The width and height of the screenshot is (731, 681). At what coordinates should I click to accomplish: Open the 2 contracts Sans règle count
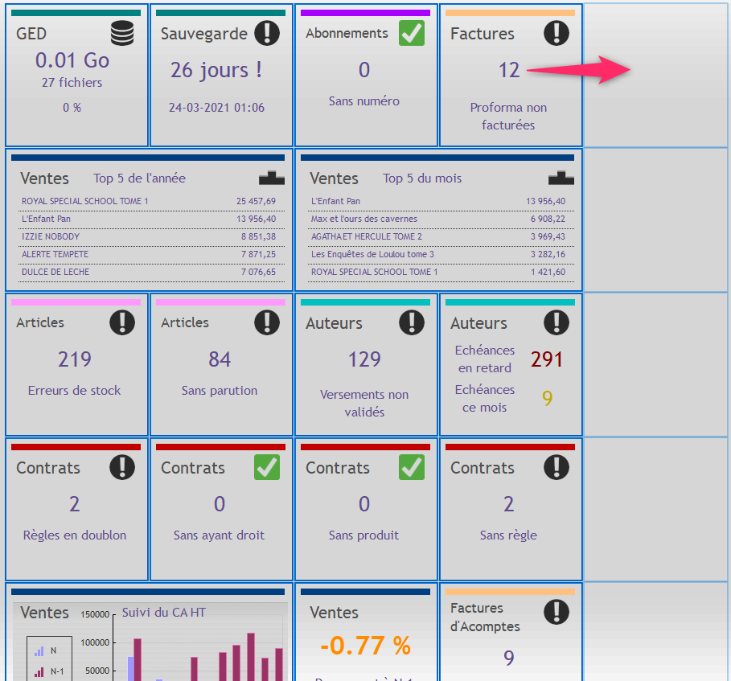(508, 504)
